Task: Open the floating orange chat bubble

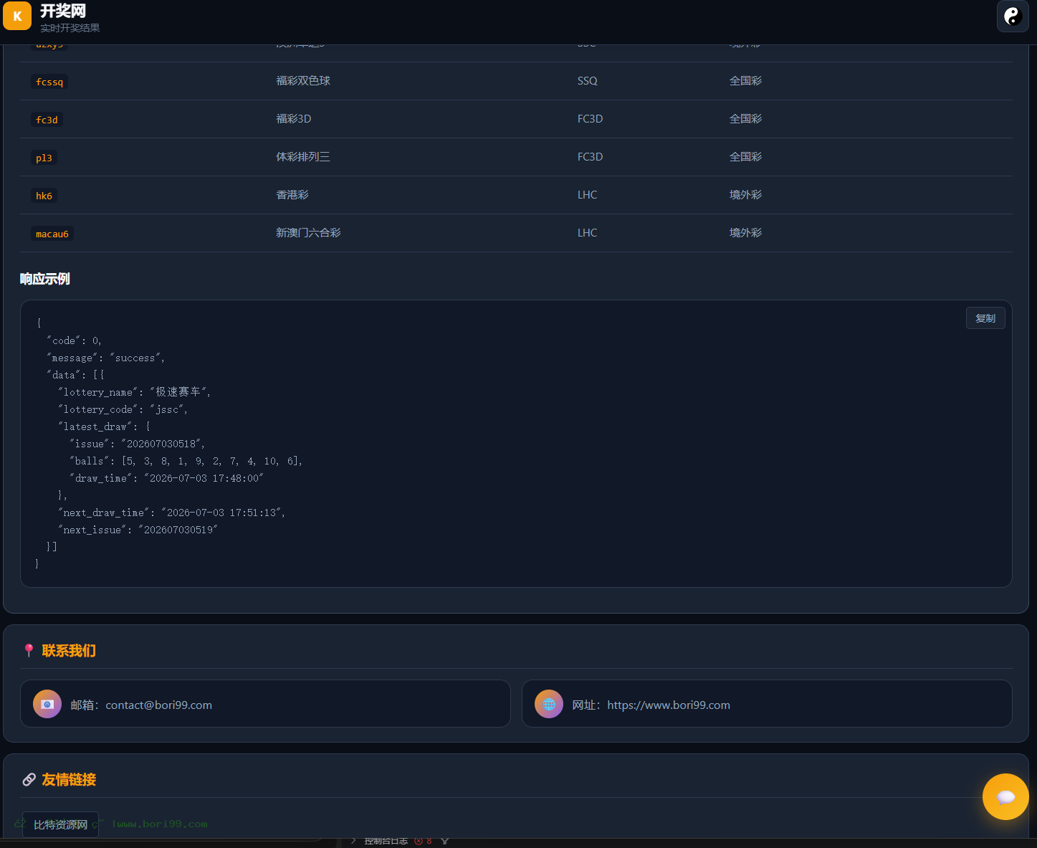Action: click(x=1005, y=796)
